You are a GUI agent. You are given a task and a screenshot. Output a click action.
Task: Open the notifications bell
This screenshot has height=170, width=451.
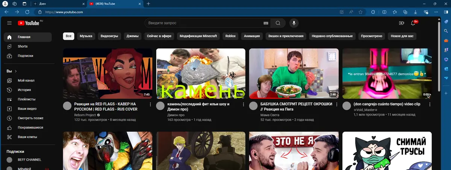click(413, 23)
